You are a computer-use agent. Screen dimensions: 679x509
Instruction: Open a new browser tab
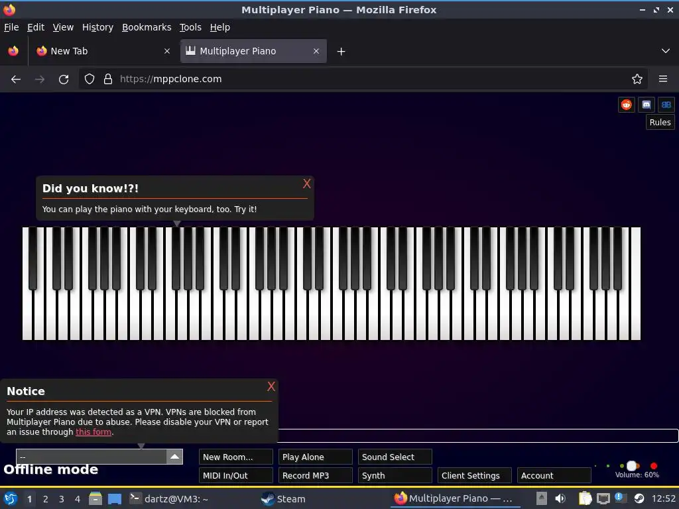click(x=341, y=52)
